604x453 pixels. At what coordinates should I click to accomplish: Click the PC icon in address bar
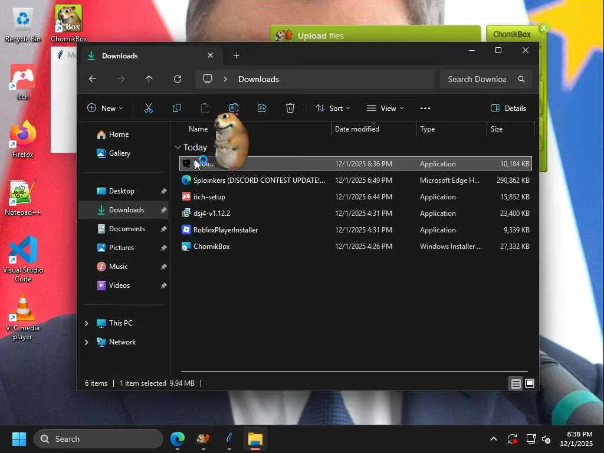[208, 79]
